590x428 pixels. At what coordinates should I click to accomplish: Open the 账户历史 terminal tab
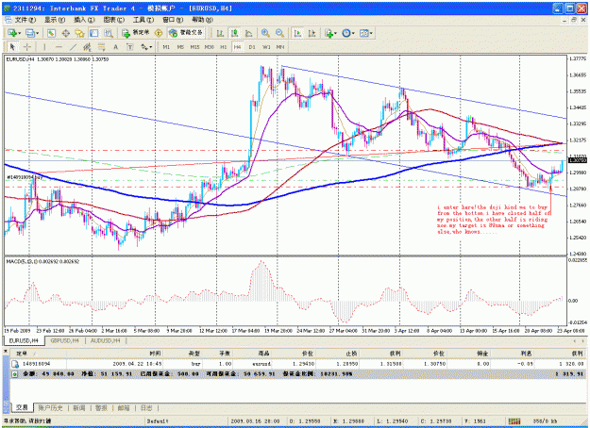tap(50, 407)
